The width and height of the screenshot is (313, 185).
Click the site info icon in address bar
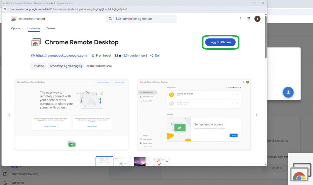point(5,9)
